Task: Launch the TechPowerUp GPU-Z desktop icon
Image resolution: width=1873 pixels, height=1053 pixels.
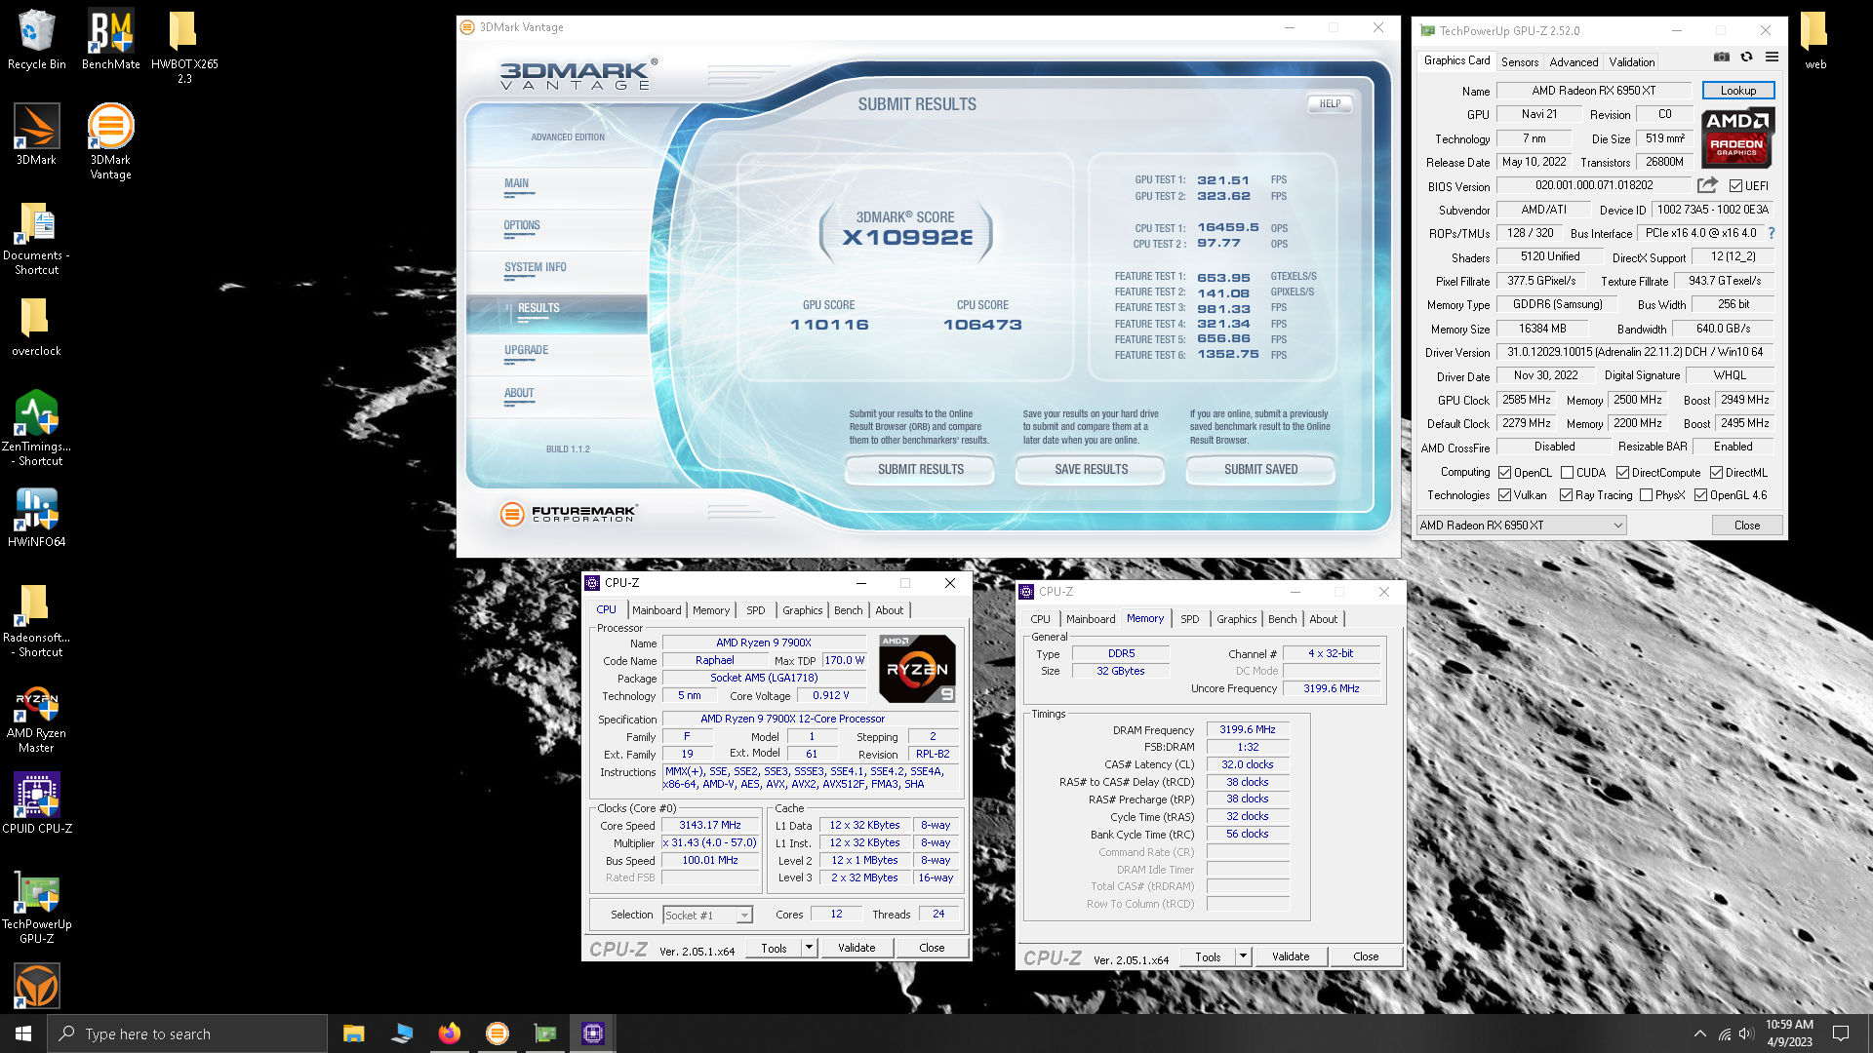Action: 36,907
